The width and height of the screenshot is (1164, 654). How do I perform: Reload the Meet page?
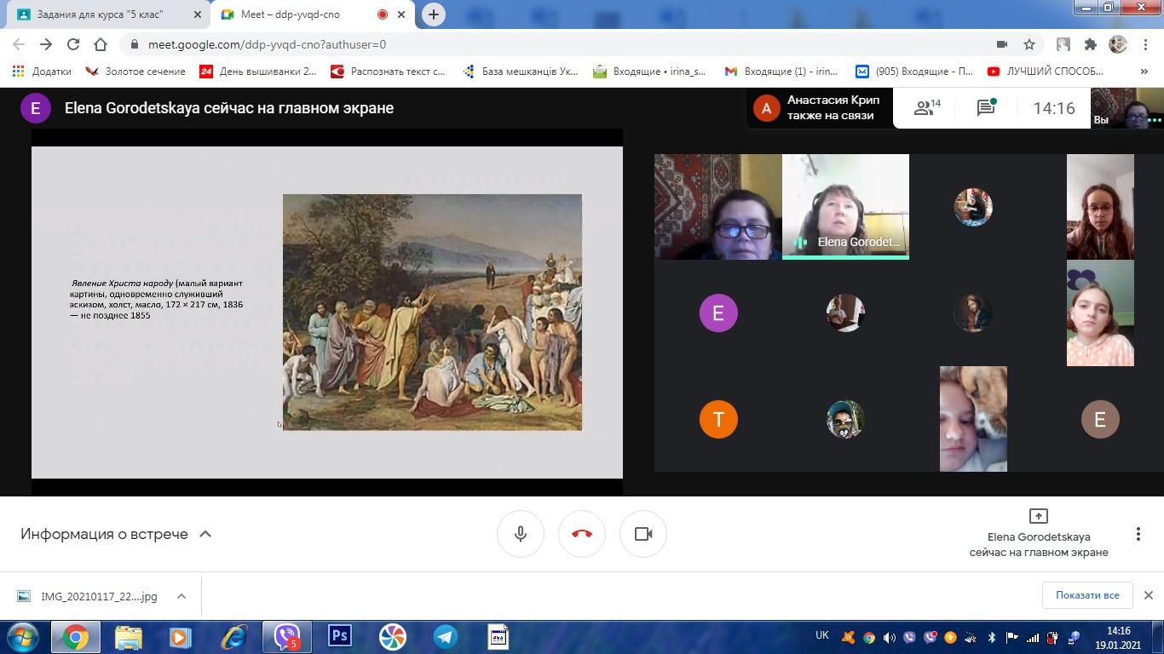click(73, 44)
